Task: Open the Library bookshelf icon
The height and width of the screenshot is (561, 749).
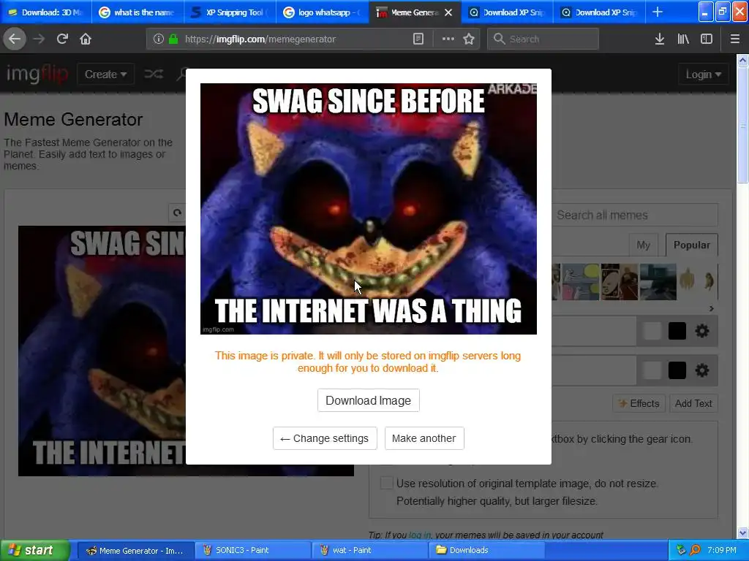Action: (x=683, y=39)
